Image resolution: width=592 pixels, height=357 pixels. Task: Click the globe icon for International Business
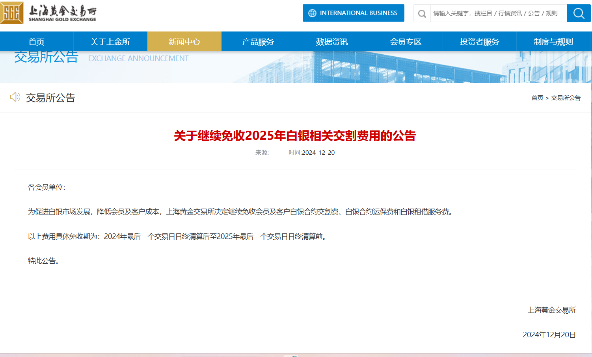(x=312, y=13)
